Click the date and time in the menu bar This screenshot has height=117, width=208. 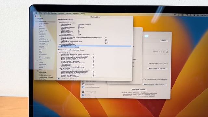point(202,15)
